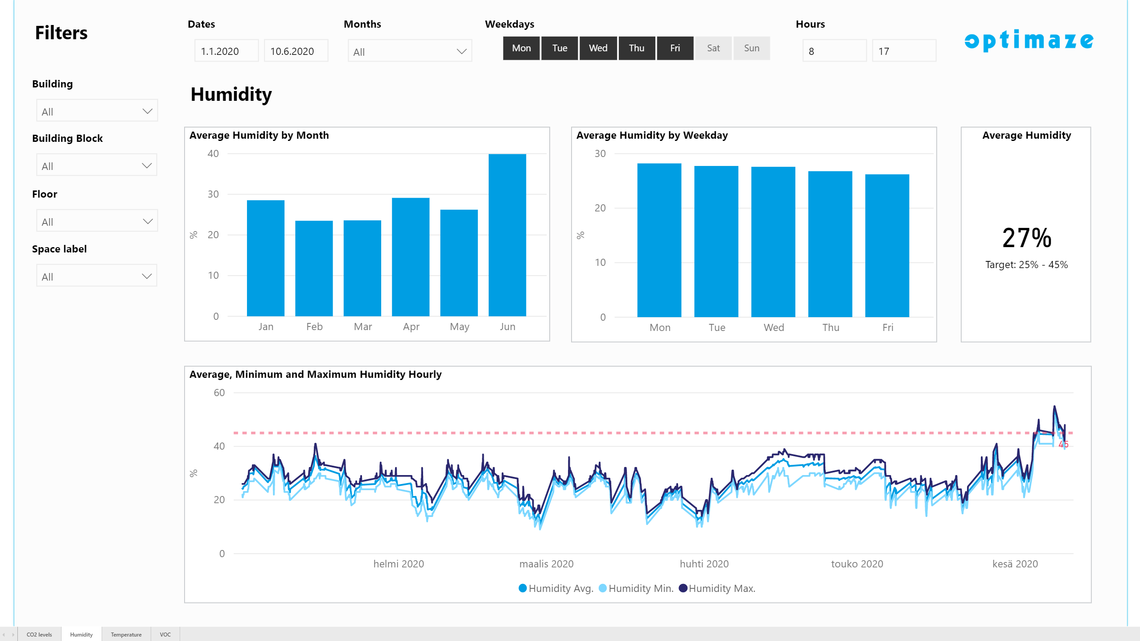Click the Humidity Max. legend marker
Viewport: 1140px width, 641px height.
tap(683, 588)
